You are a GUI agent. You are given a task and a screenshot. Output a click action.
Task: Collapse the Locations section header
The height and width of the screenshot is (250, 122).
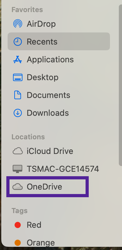click(x=28, y=137)
